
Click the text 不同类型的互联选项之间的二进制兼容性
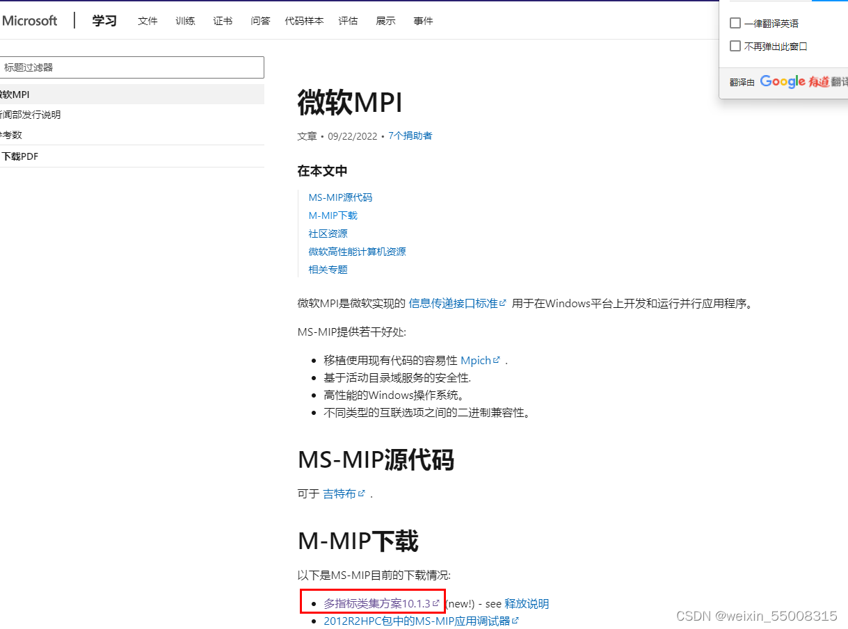[428, 413]
